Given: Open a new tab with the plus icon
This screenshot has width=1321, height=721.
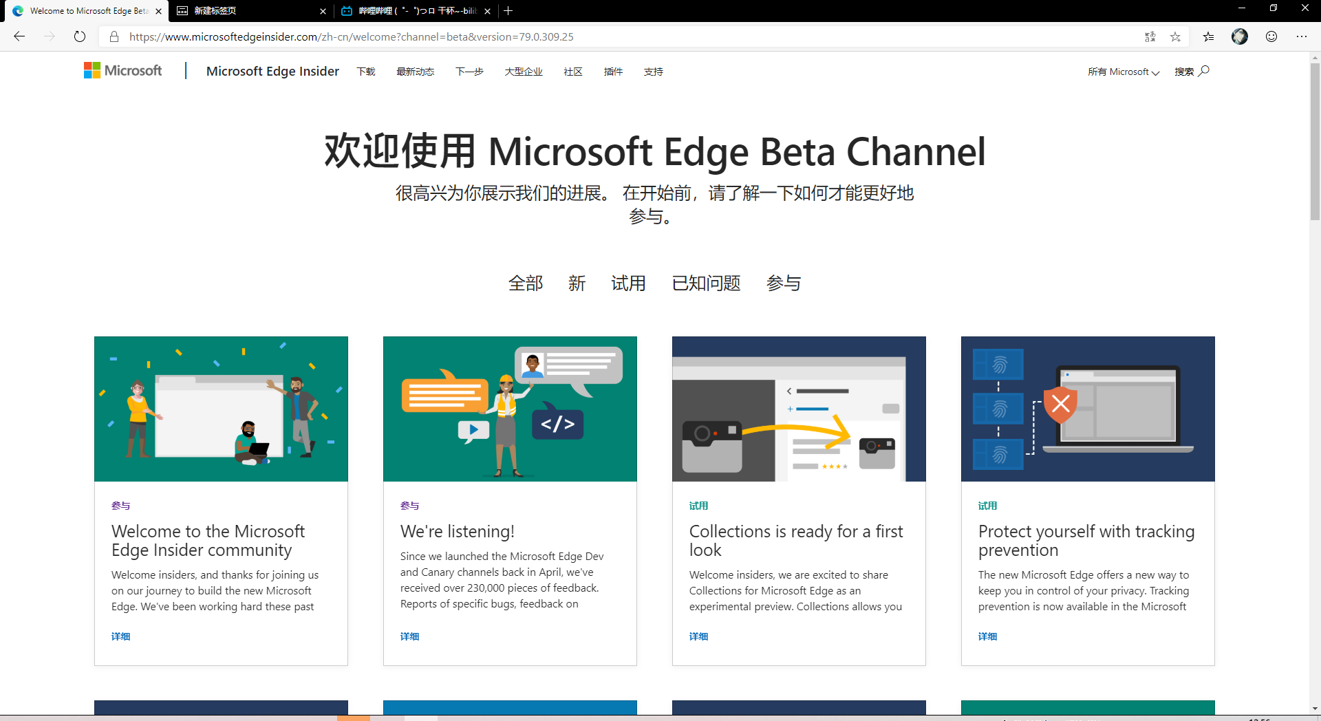Looking at the screenshot, I should click(508, 11).
